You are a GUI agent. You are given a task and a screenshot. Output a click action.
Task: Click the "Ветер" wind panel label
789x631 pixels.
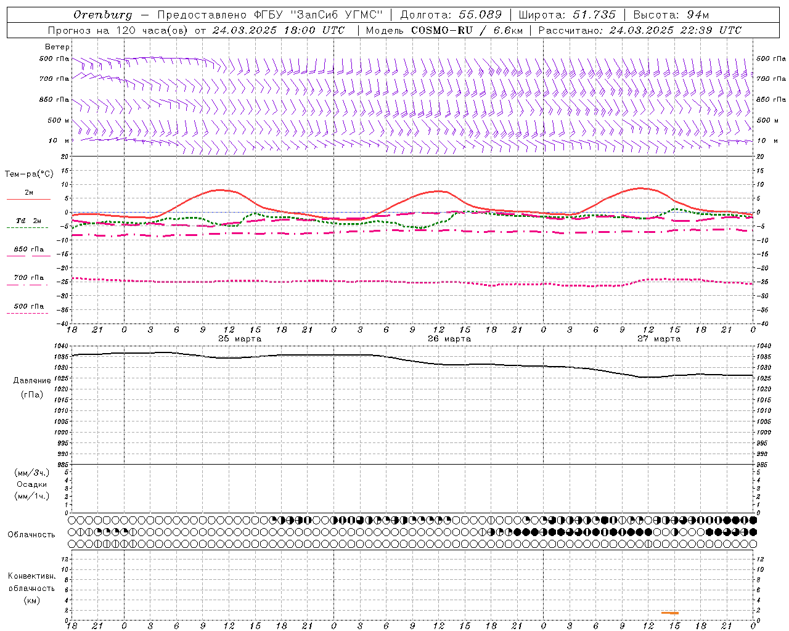coord(57,47)
